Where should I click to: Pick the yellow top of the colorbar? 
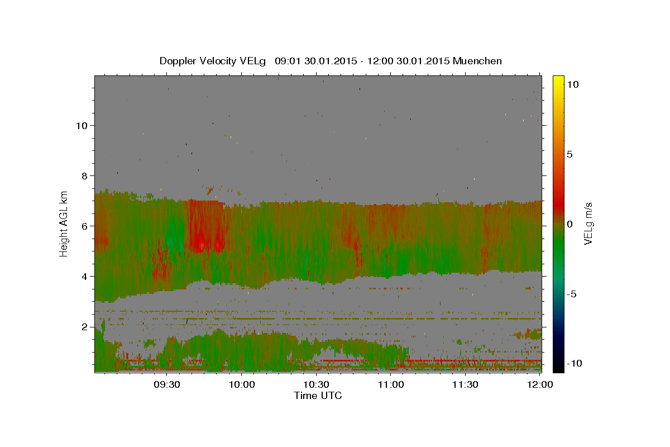pyautogui.click(x=558, y=81)
